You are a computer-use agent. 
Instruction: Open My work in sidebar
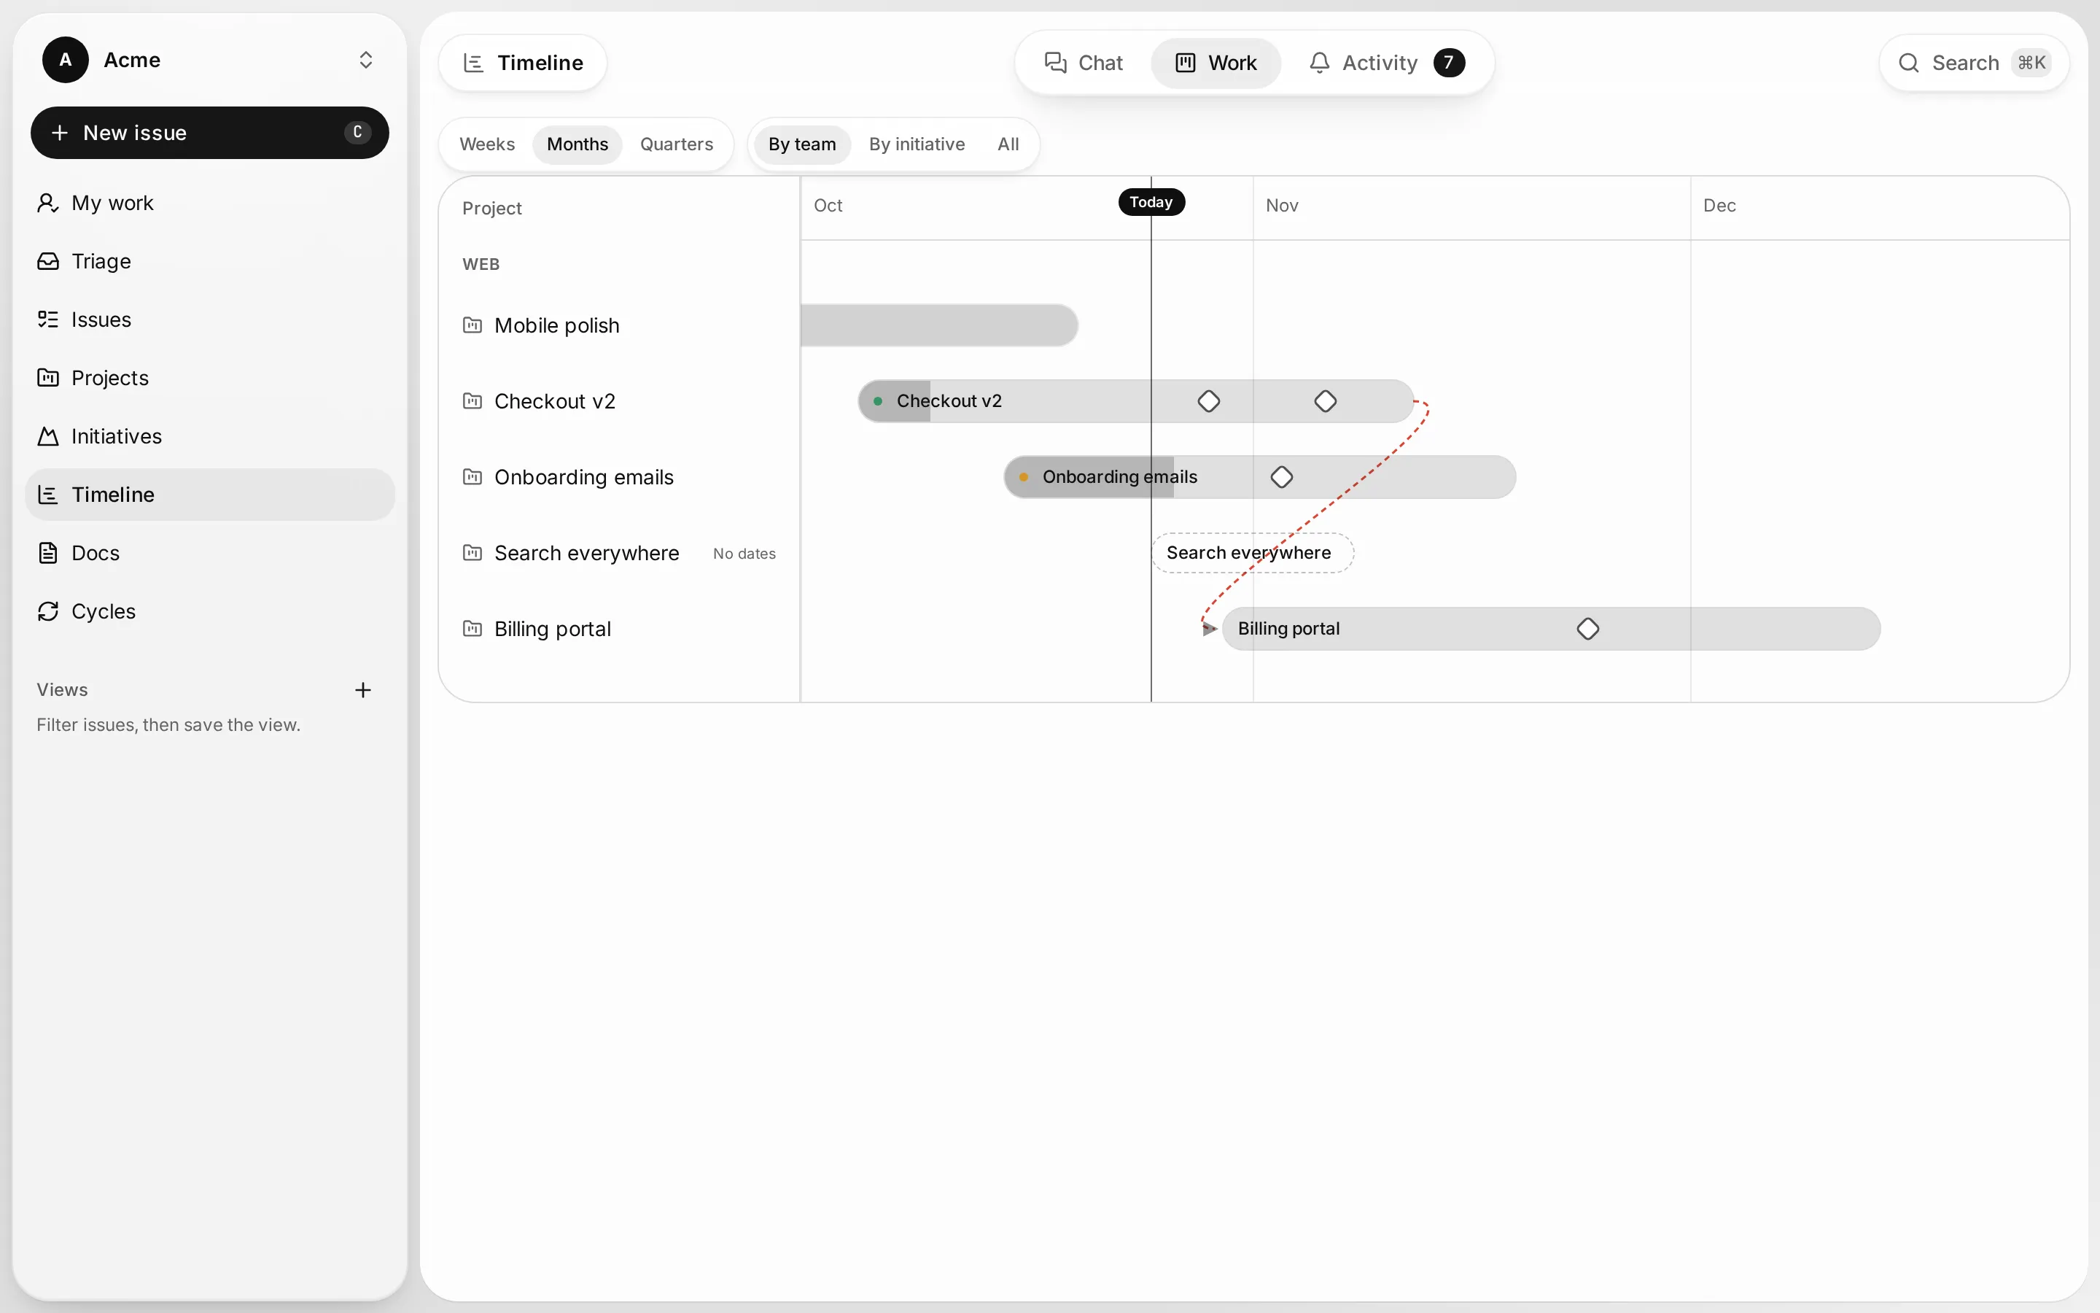point(209,204)
